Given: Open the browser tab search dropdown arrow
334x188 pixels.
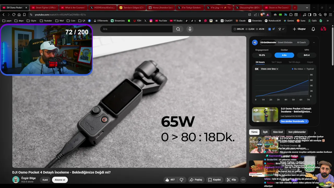Looking at the screenshot, I should [x=307, y=8].
